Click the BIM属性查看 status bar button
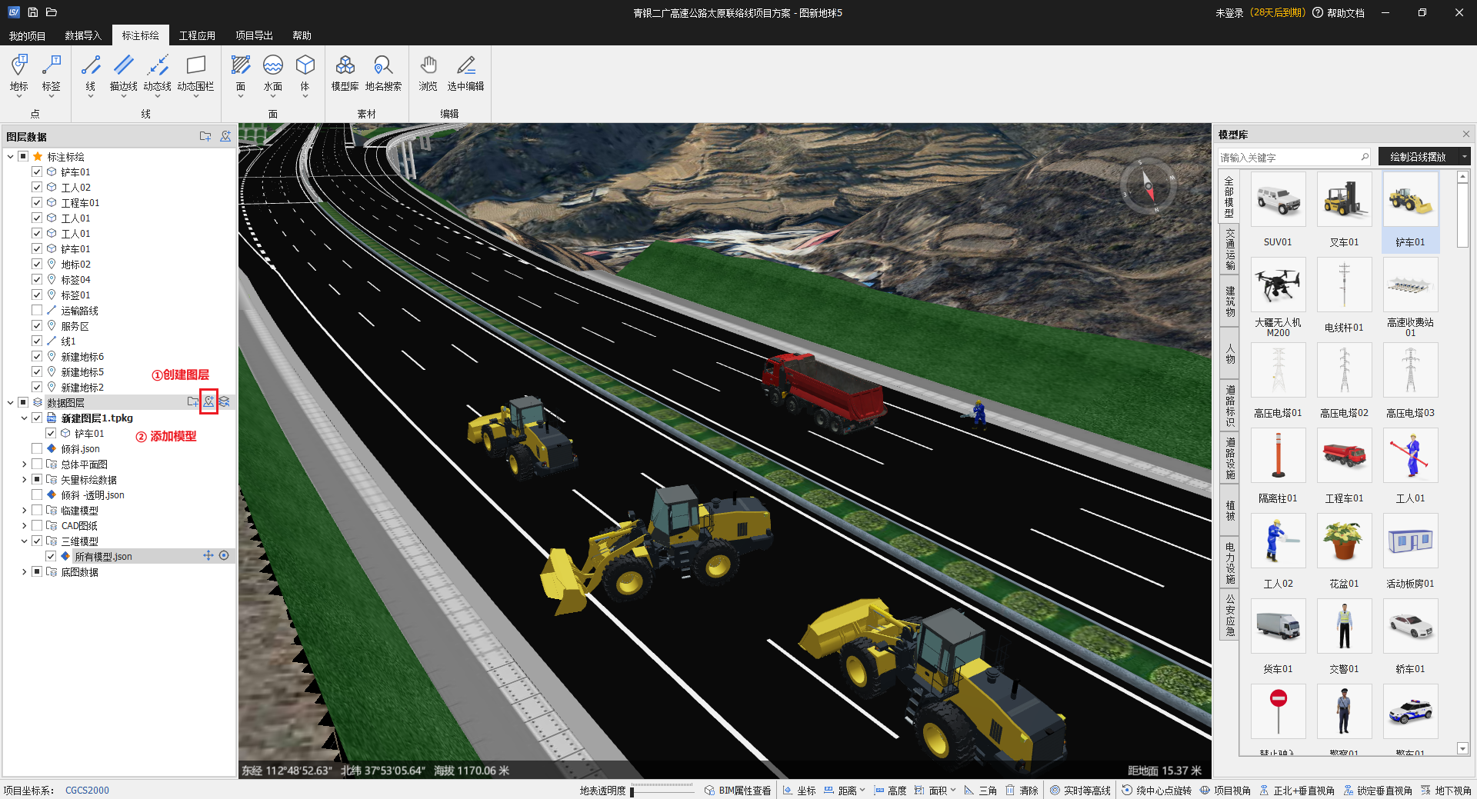1477x799 pixels. [x=738, y=791]
